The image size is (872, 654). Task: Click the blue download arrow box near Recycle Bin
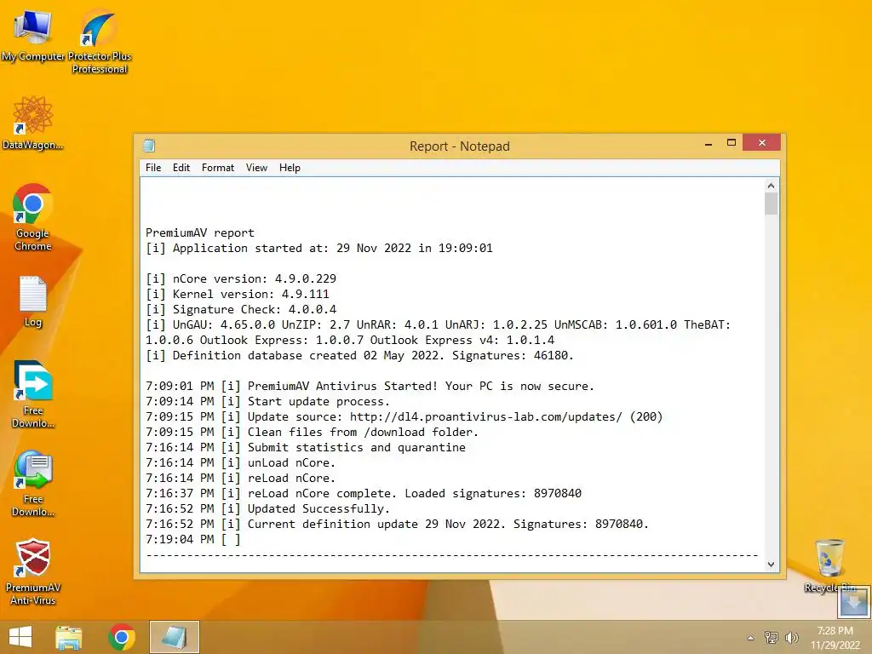[853, 601]
